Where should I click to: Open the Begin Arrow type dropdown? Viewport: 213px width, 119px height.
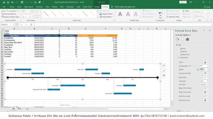click(206, 88)
